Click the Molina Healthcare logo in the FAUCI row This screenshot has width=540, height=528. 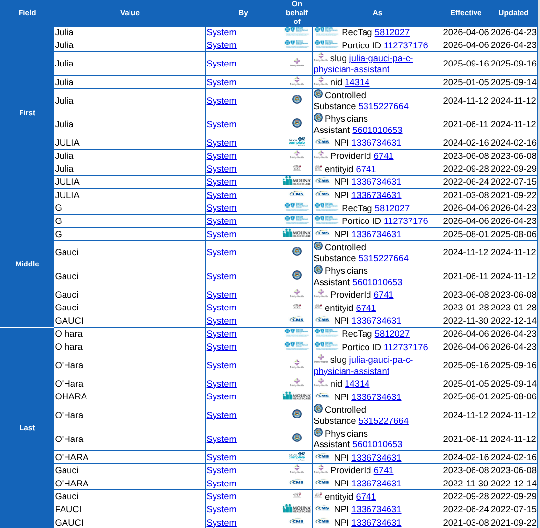[297, 509]
